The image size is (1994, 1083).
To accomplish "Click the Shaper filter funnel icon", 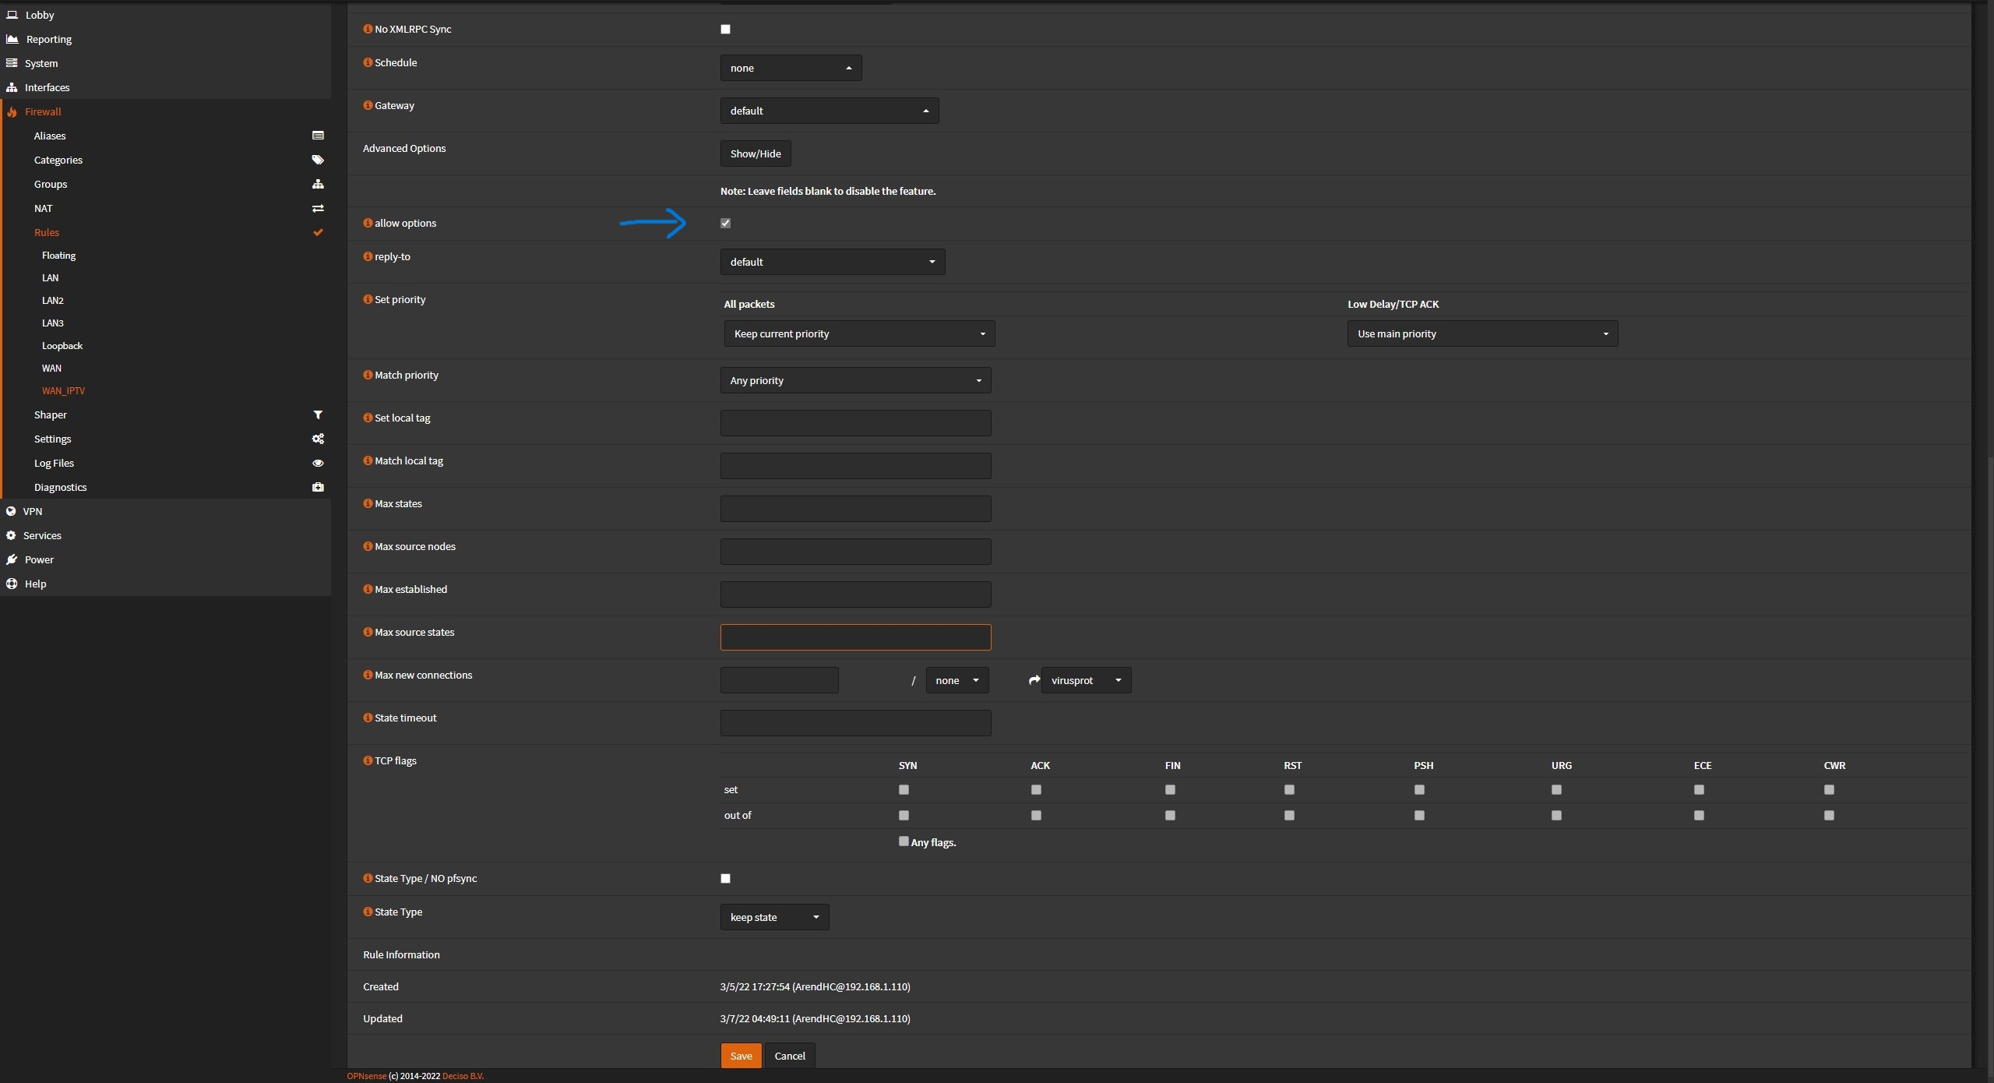I will pyautogui.click(x=318, y=415).
